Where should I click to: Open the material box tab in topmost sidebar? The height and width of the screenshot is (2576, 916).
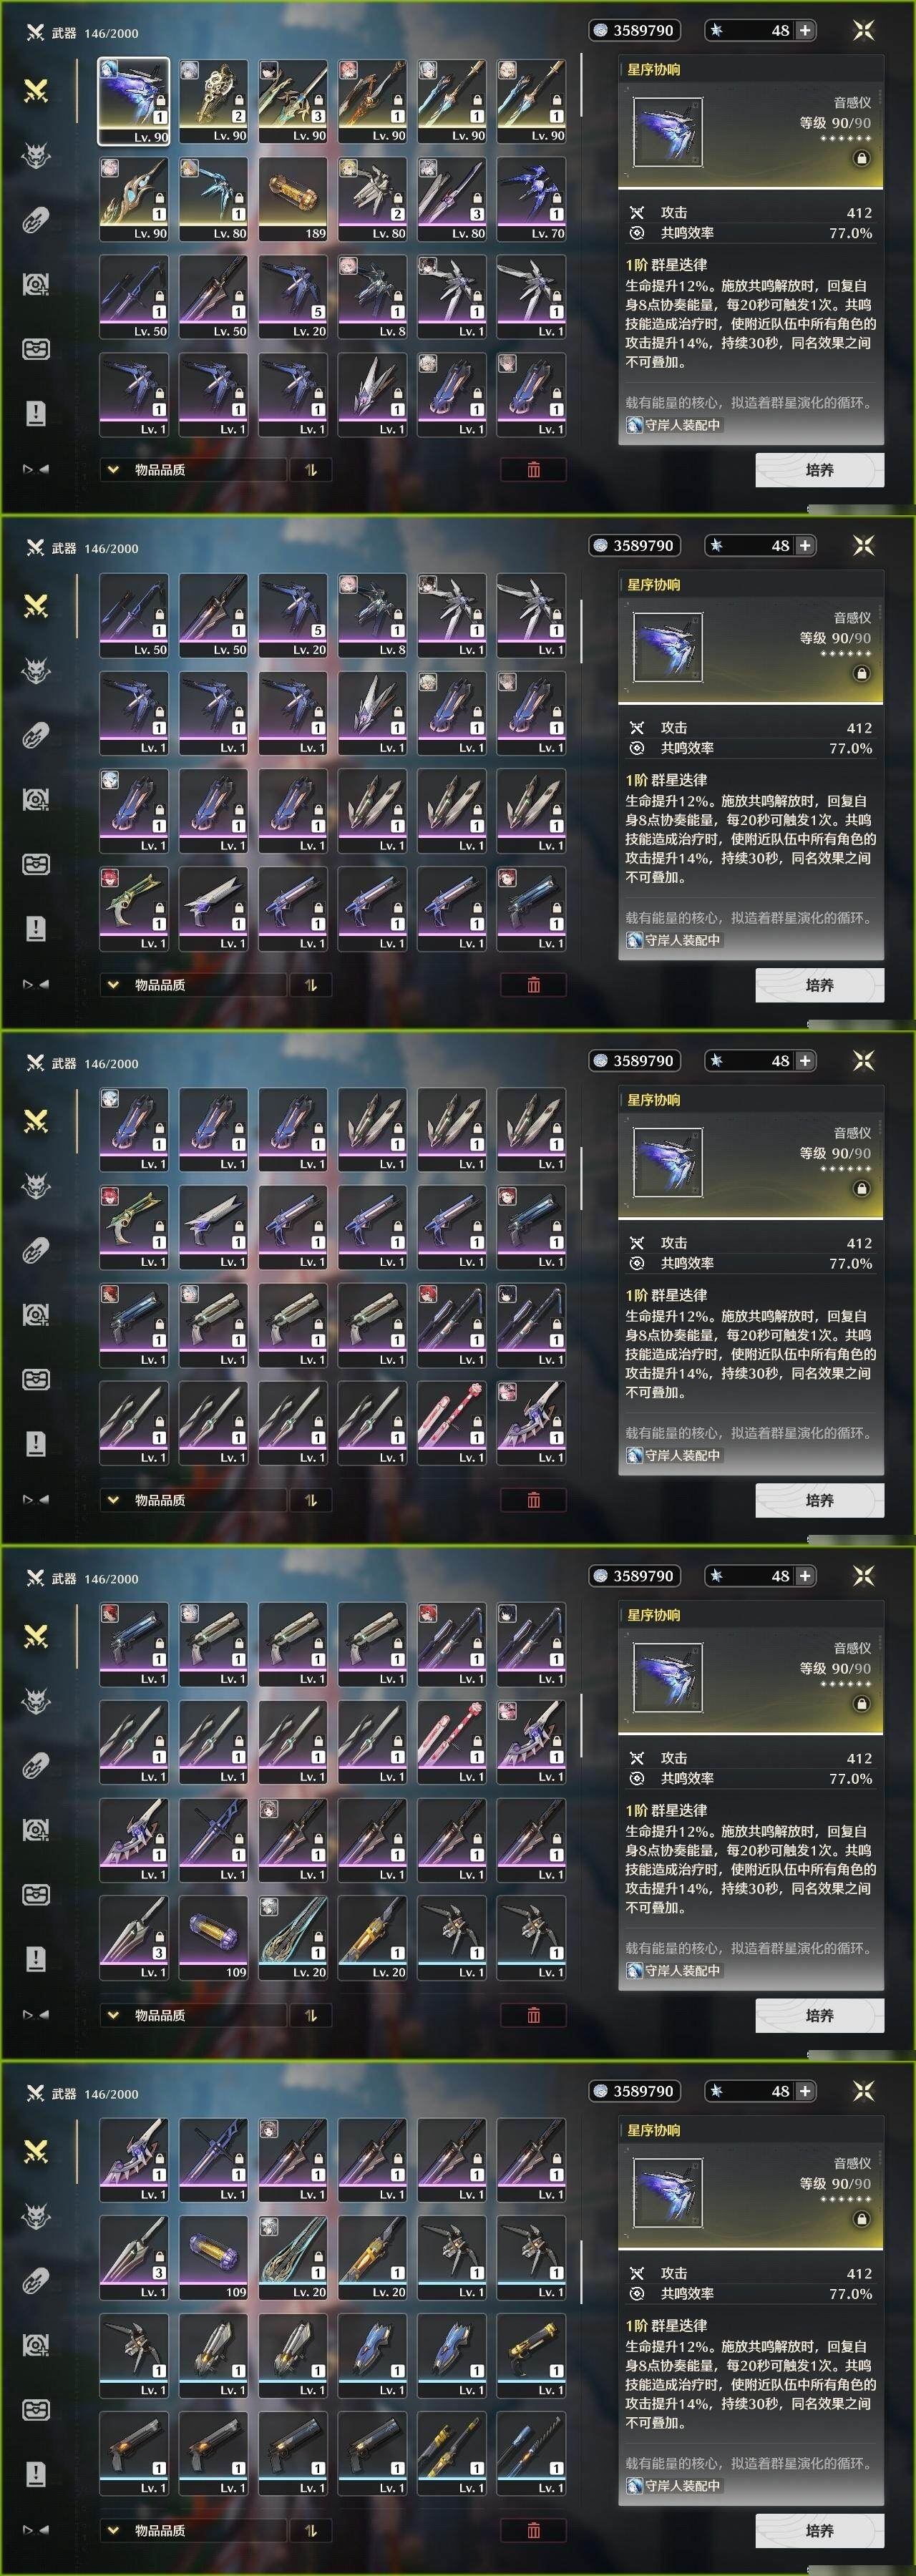pyautogui.click(x=36, y=349)
